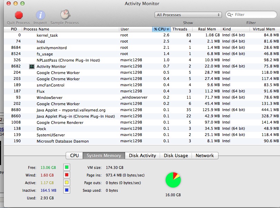Click the VM size 174.30 GB value

(x=115, y=168)
